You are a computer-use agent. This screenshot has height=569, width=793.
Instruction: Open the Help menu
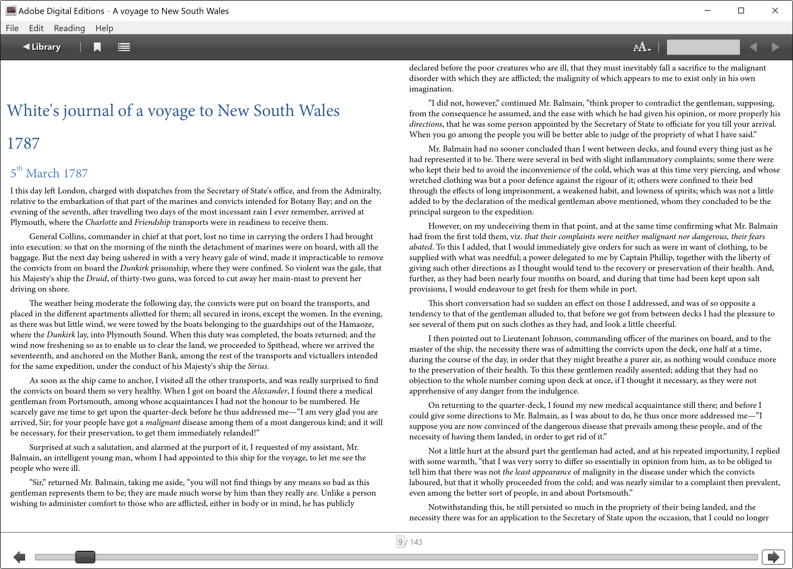[x=104, y=28]
